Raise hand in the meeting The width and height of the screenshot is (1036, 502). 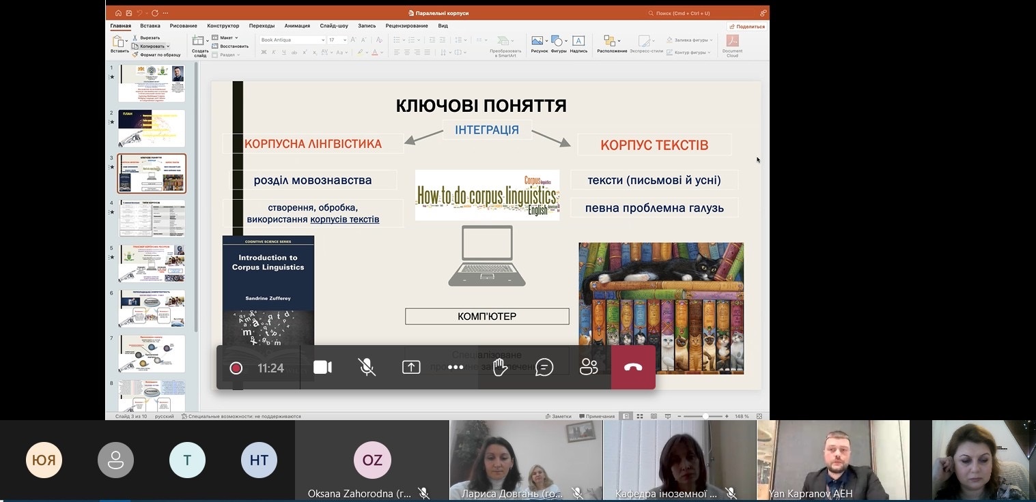click(500, 368)
